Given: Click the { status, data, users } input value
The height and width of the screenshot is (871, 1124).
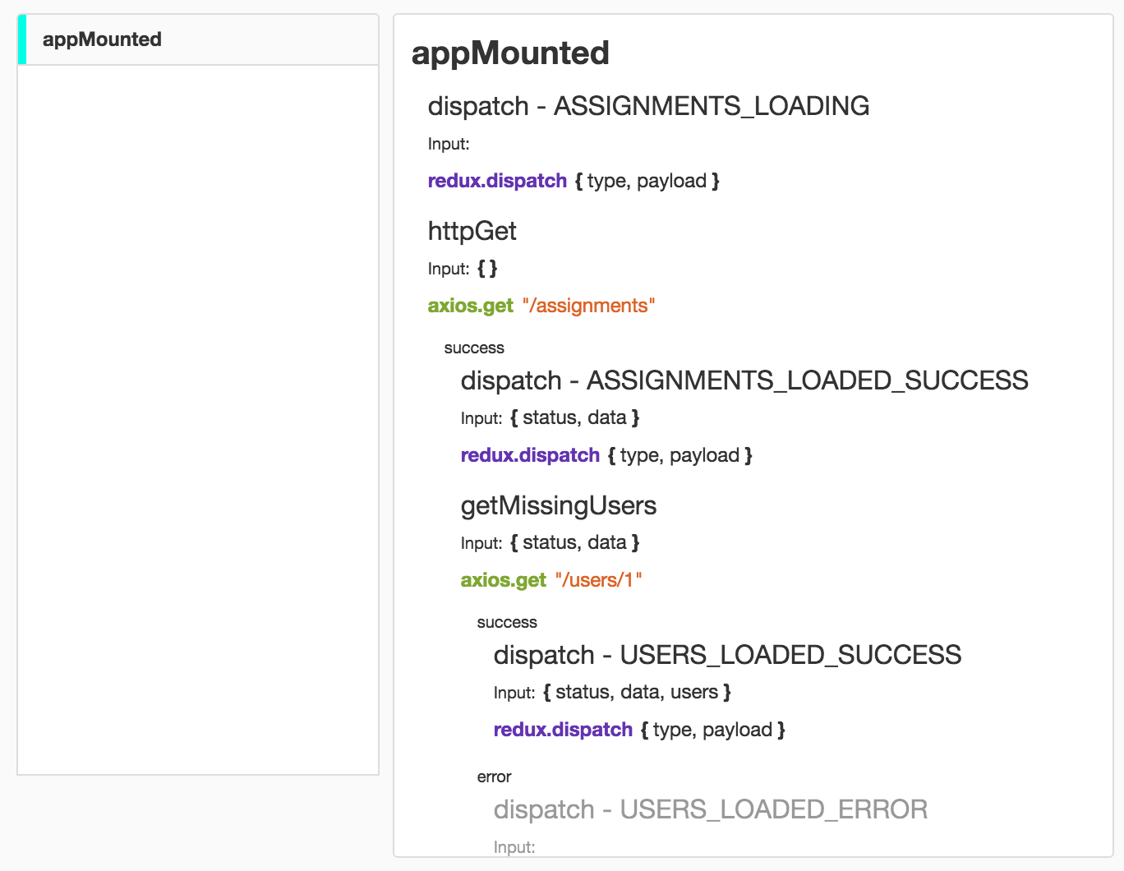Looking at the screenshot, I should click(x=637, y=692).
